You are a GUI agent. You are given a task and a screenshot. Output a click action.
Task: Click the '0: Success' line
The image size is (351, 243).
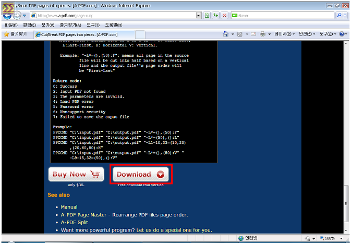click(x=65, y=87)
